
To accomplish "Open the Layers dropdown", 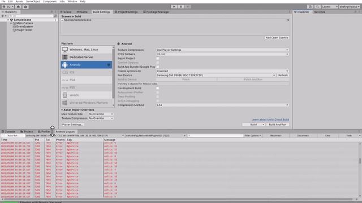I will click(330, 7).
